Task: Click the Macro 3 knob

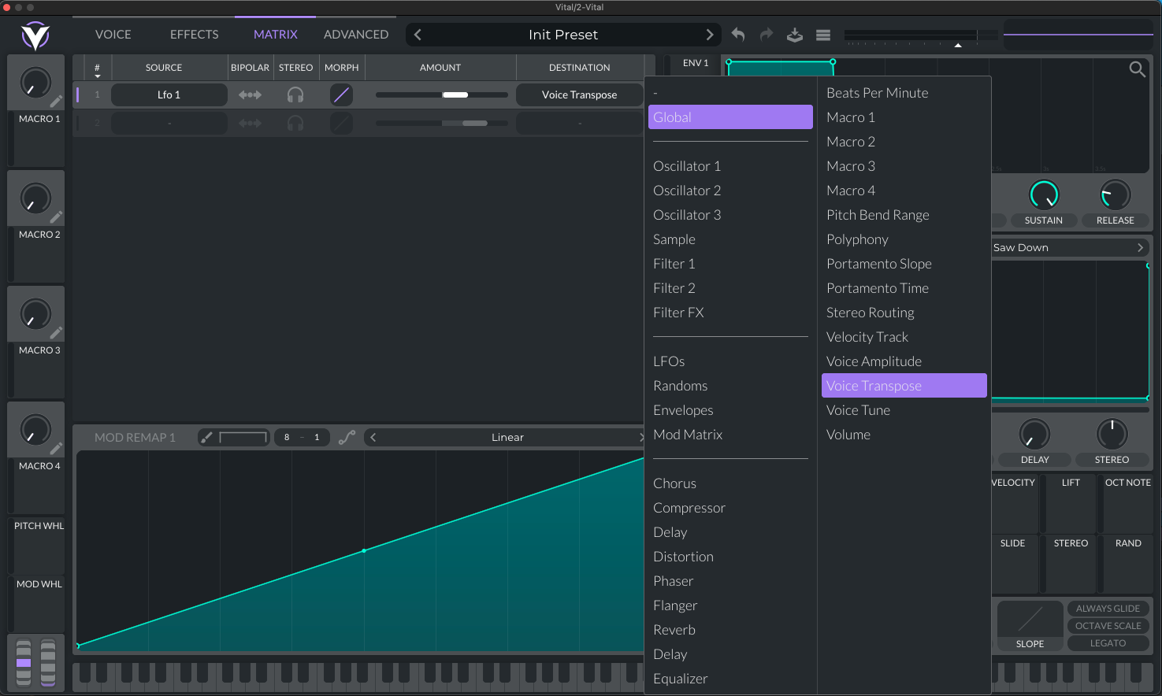Action: pyautogui.click(x=35, y=314)
